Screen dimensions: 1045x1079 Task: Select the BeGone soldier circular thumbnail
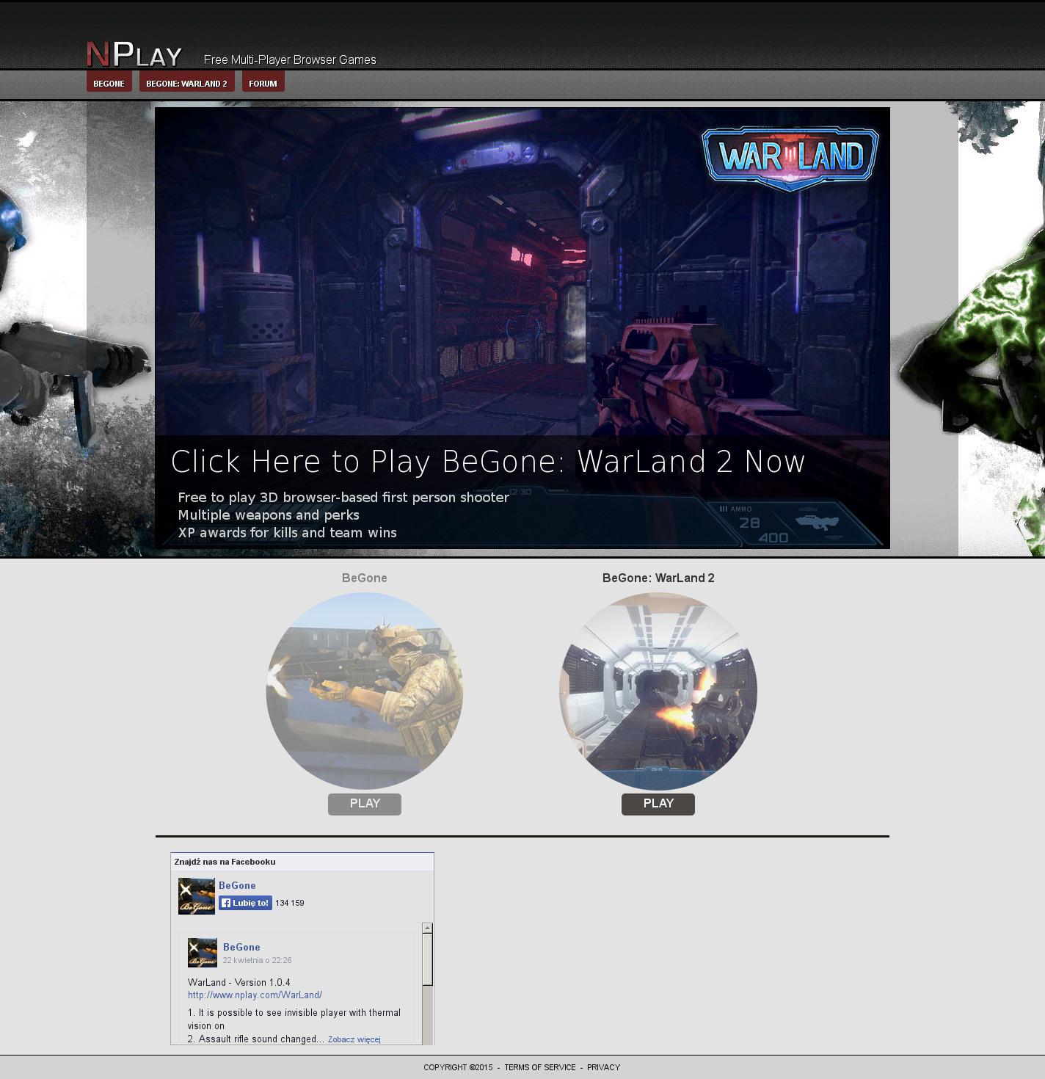point(364,691)
